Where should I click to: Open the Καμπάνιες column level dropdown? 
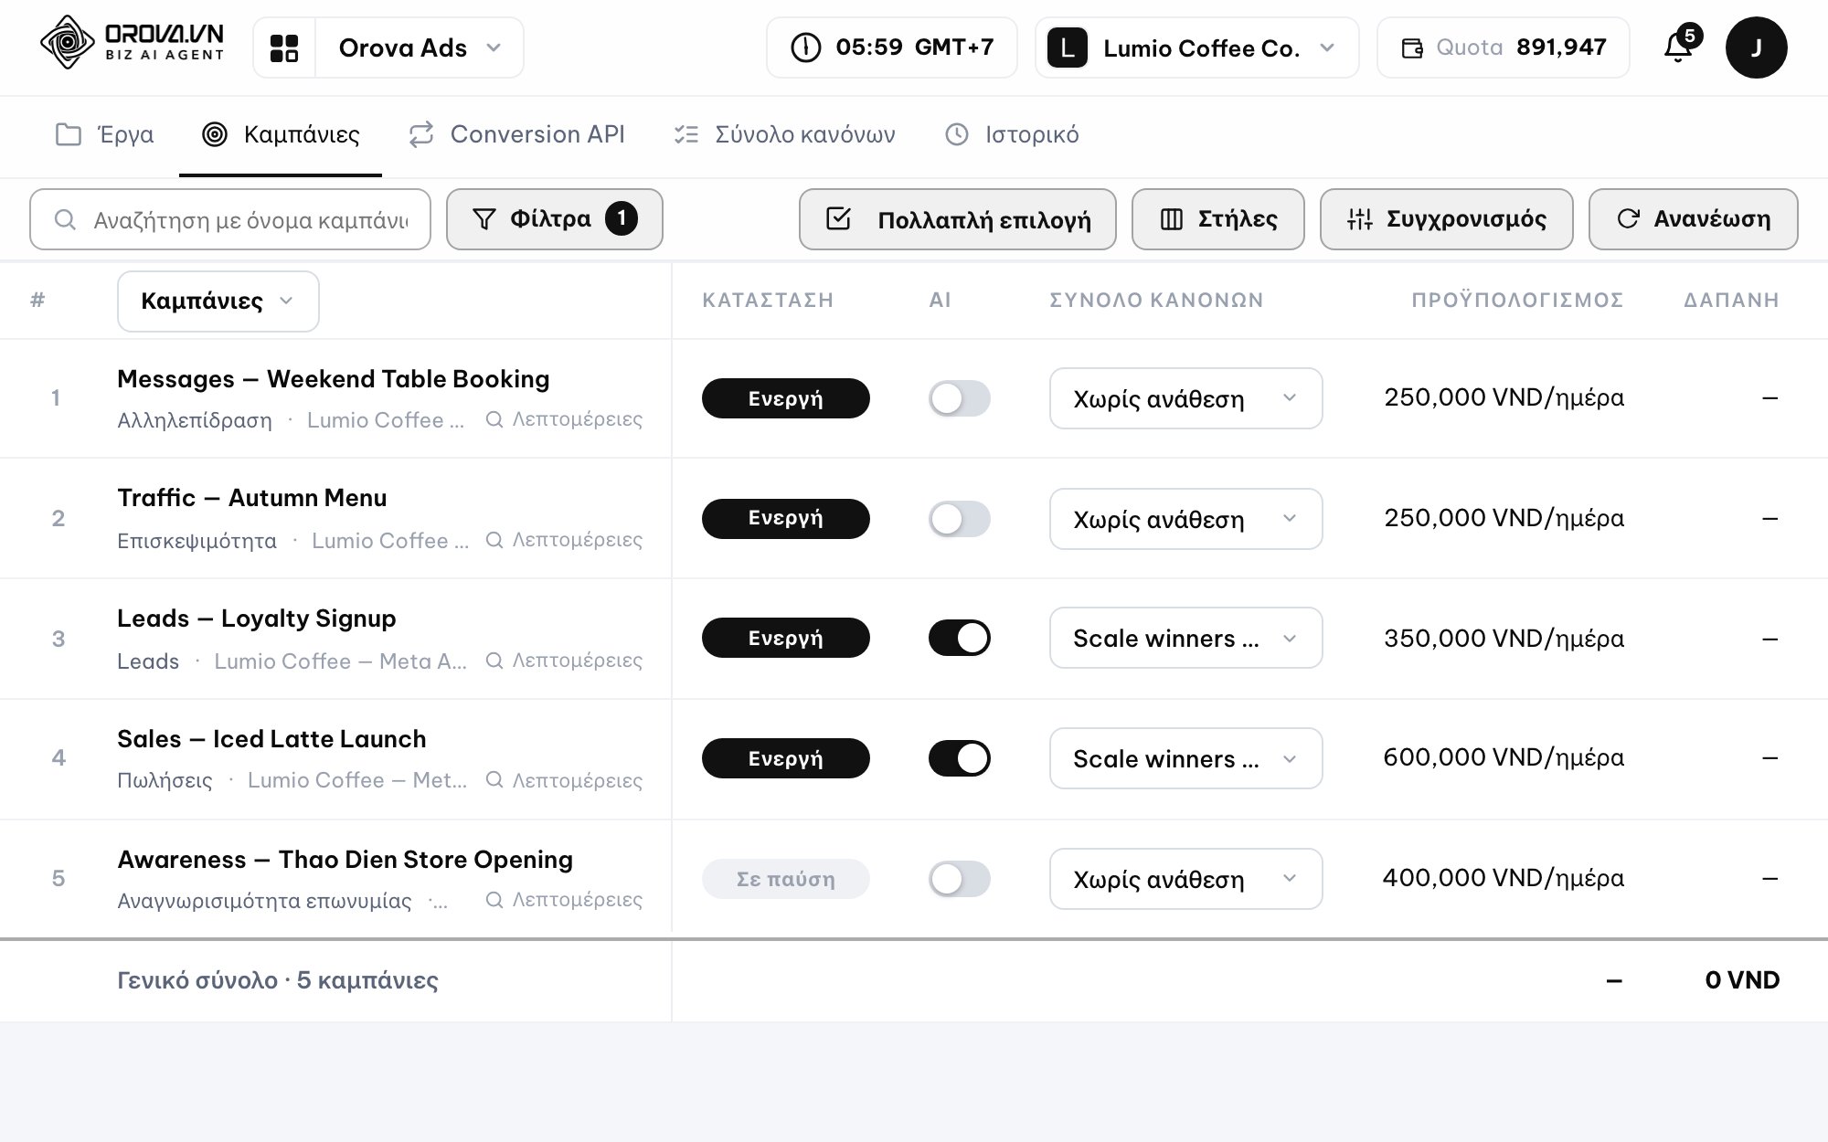(x=218, y=301)
